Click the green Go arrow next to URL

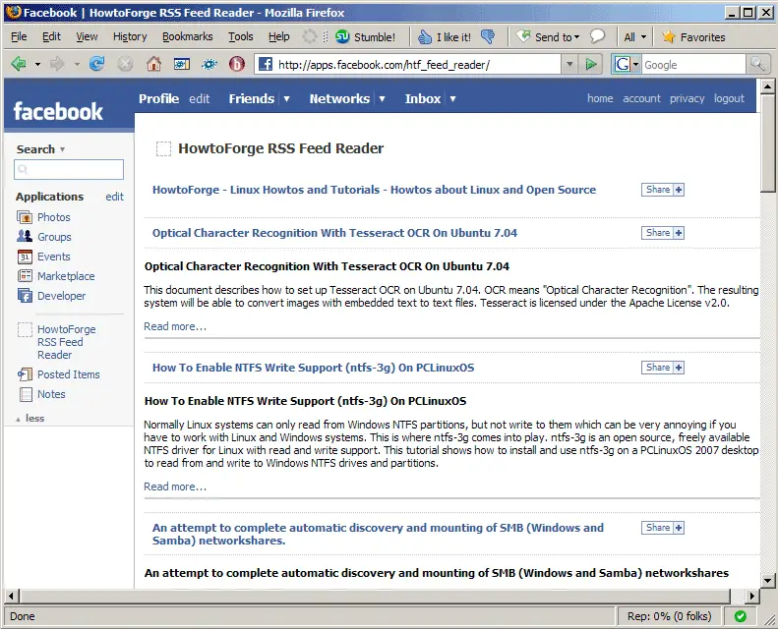click(590, 64)
